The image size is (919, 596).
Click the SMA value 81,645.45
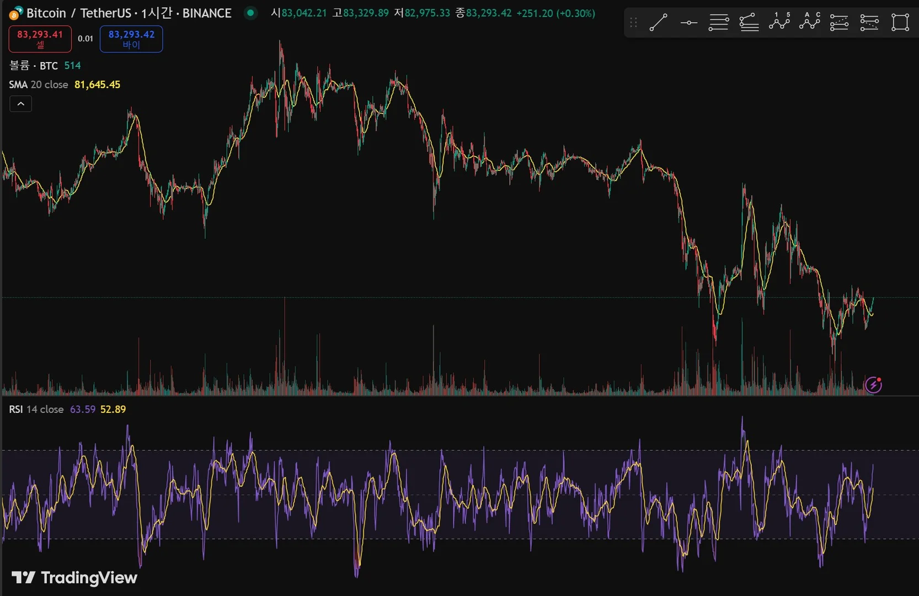point(97,84)
